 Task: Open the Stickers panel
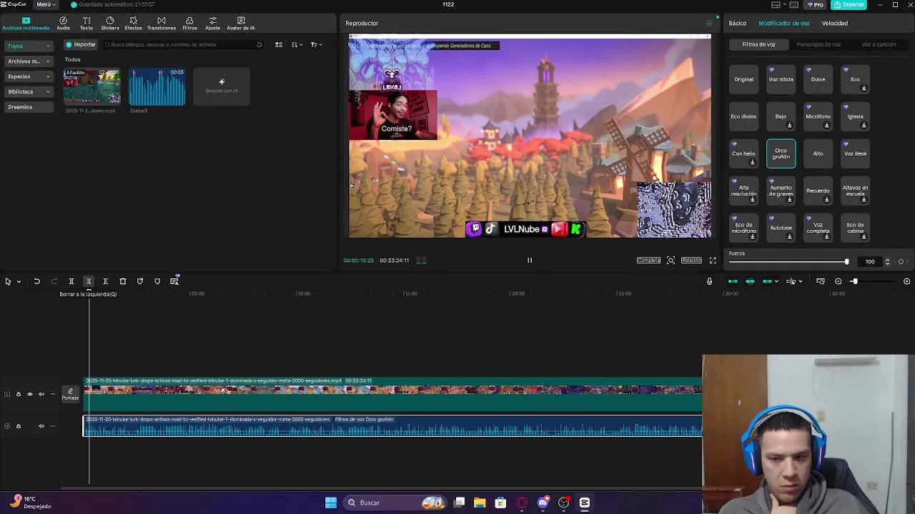tap(110, 23)
